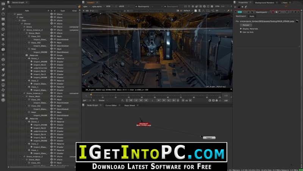The image size is (303, 171).
Task: Click the pause icon in viewer toolbar
Action: click(x=212, y=6)
